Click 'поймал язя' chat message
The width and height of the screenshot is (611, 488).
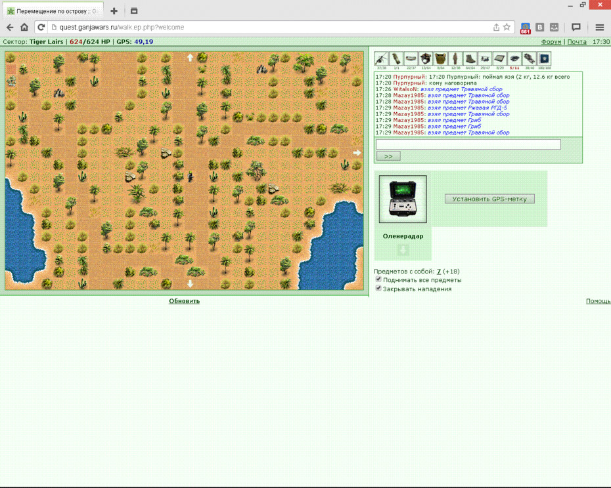click(499, 77)
